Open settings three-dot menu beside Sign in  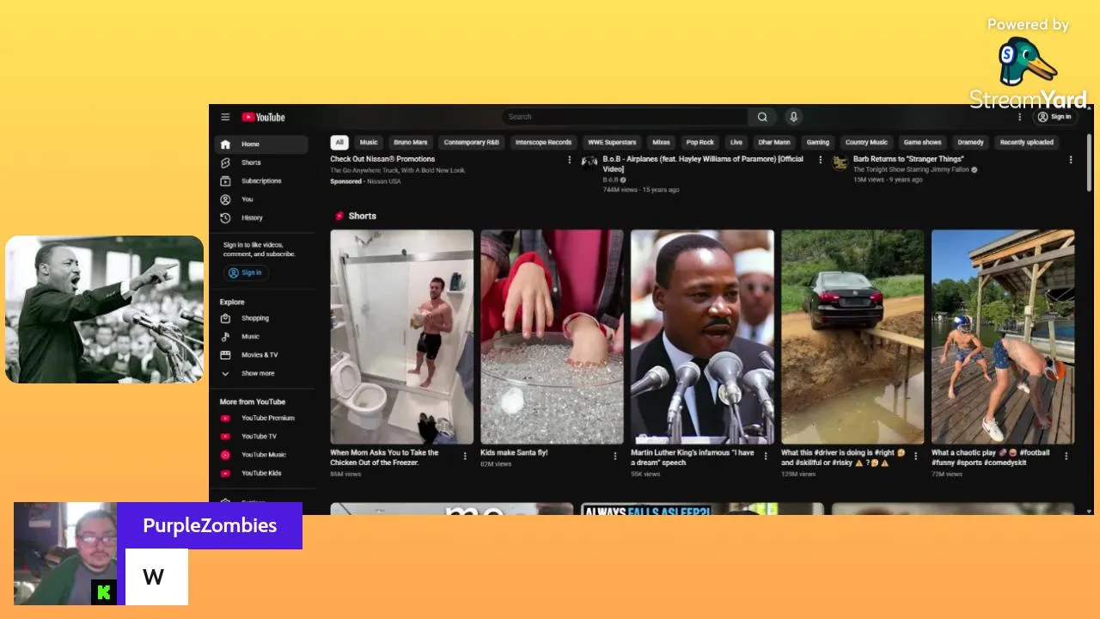(1020, 117)
